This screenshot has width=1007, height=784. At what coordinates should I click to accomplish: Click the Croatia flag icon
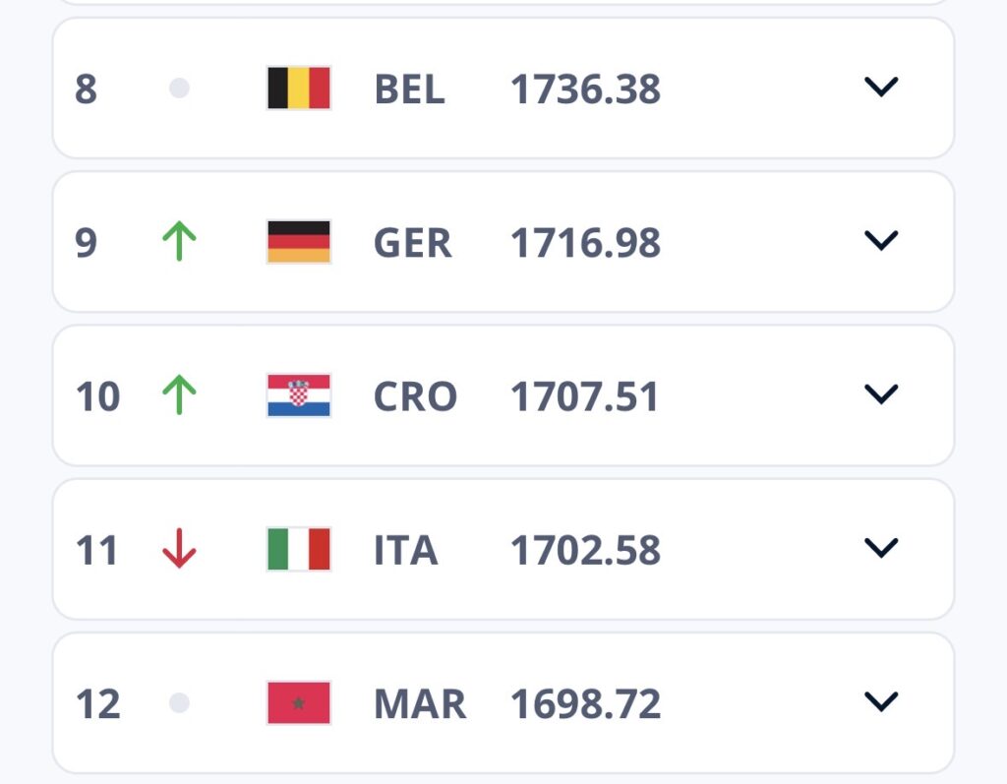coord(299,395)
